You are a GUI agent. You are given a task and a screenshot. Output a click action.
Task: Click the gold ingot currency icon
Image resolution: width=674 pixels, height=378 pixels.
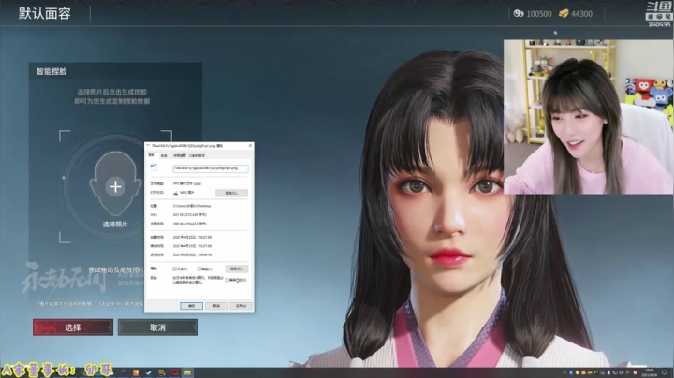[x=564, y=14]
